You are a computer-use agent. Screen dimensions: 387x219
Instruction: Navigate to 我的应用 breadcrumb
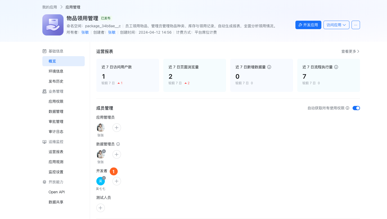point(49,7)
